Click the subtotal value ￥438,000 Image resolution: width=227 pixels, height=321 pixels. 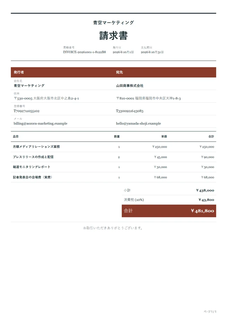(x=205, y=190)
